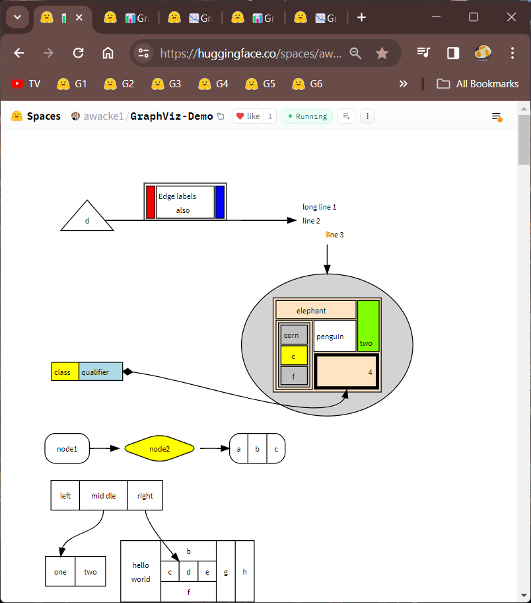Image resolution: width=531 pixels, height=603 pixels.
Task: Open the Hugging Face navigation menu icon
Action: tap(497, 117)
